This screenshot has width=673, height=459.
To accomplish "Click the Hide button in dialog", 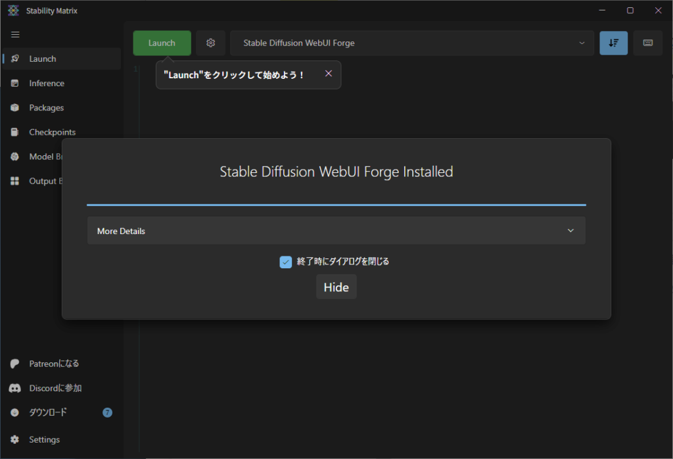I will click(336, 287).
